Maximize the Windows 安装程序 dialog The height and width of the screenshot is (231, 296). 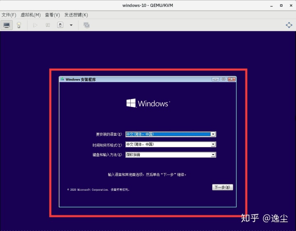click(224, 79)
